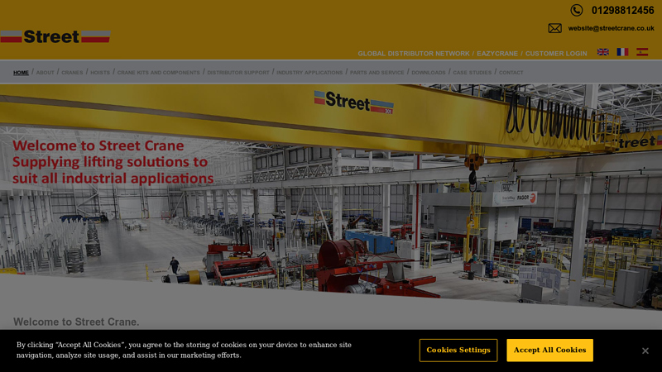Open the Contact menu item
Viewport: 662px width, 372px height.
[511, 73]
